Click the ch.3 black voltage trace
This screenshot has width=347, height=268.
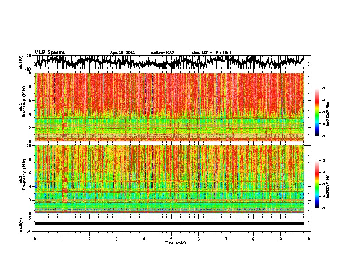169,224
